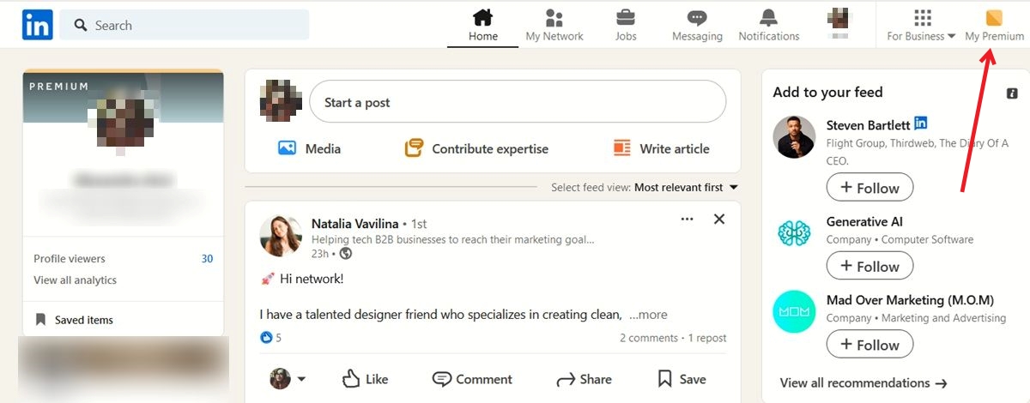
Task: Open the Notifications bell icon
Action: point(768,18)
